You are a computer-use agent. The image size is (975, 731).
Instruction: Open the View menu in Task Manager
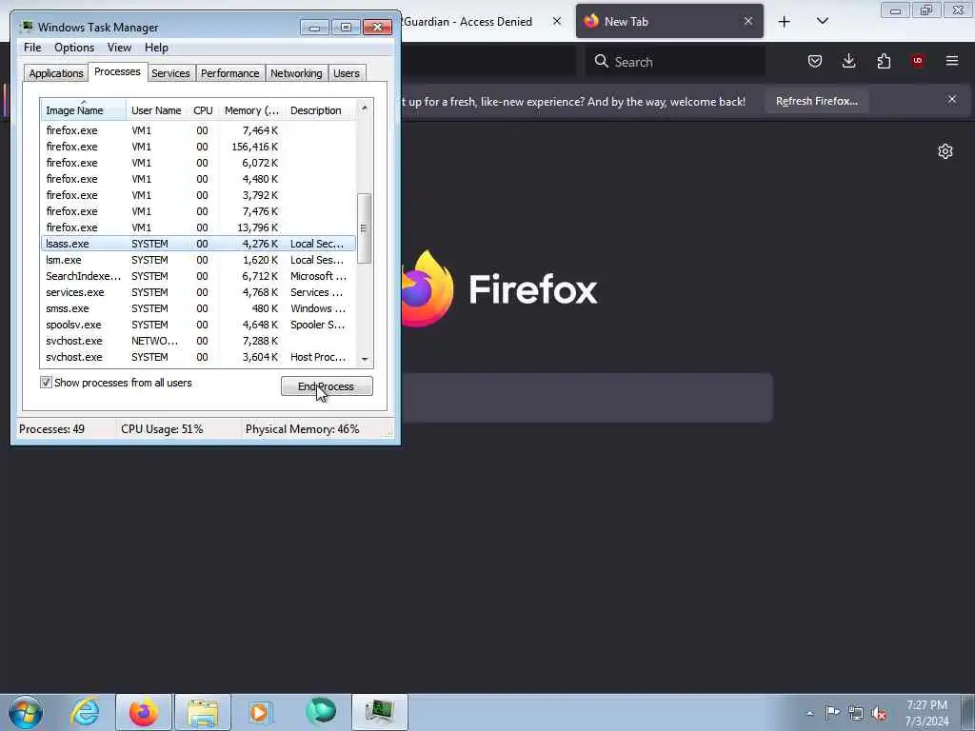click(119, 48)
